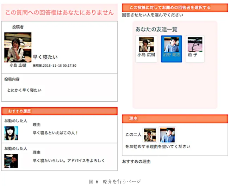230x186 pixels.
Task: Click notice この質問への回答権はあなたにありません
Action: pos(60,12)
